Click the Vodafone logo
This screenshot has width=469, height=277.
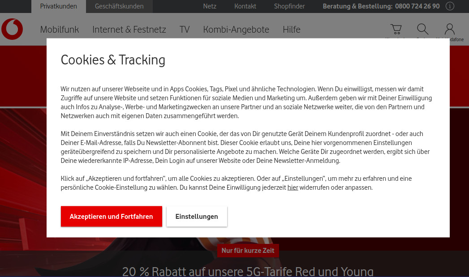point(12,30)
